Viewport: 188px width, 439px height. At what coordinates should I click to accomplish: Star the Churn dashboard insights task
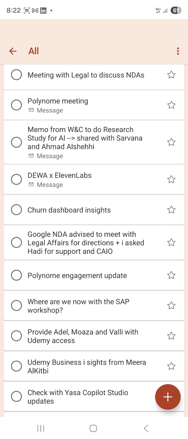(x=171, y=210)
